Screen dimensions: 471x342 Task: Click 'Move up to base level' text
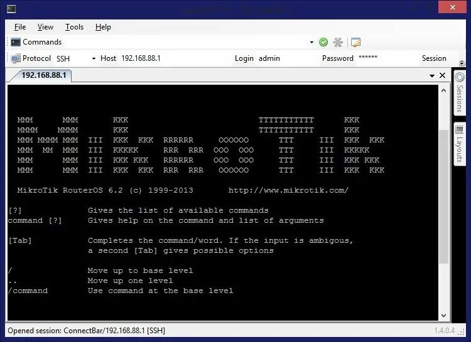(140, 270)
